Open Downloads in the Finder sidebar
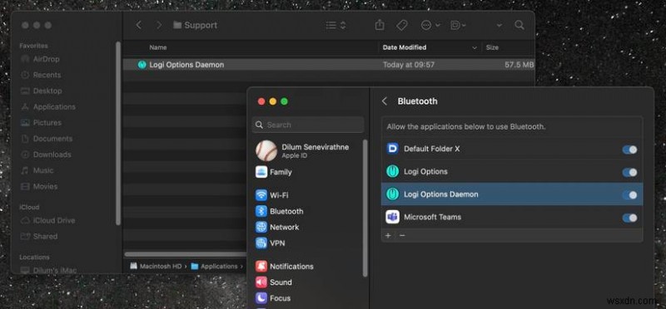 (46, 154)
